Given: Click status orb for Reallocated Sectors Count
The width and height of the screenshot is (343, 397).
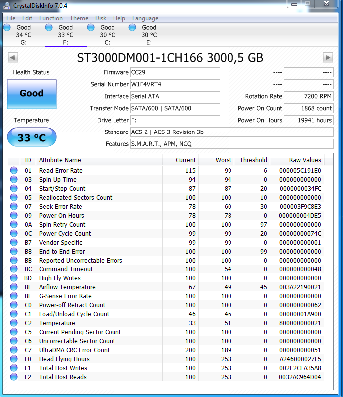Looking at the screenshot, I should (x=14, y=198).
